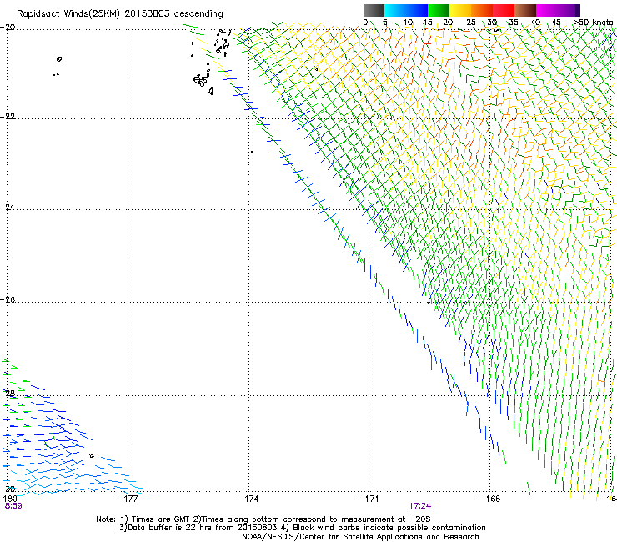Click the -22 latitude axis label

click(x=8, y=117)
